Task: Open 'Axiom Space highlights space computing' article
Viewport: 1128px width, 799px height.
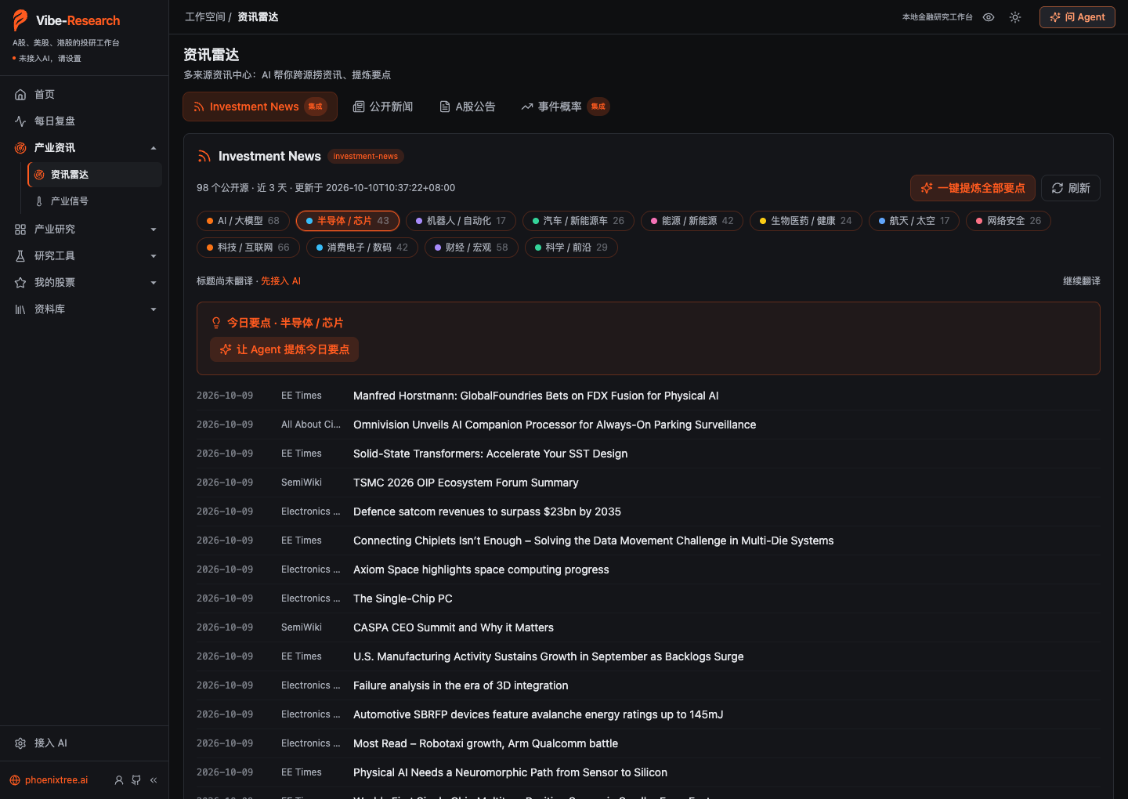Action: [481, 570]
